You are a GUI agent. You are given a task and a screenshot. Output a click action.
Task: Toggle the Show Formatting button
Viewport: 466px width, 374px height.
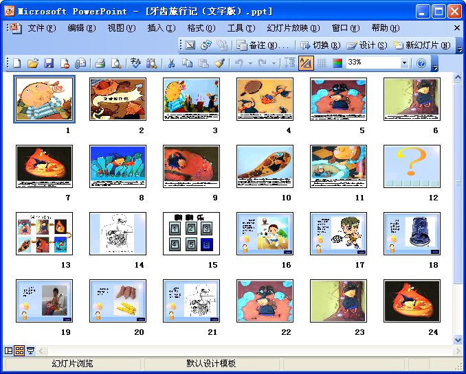[306, 63]
